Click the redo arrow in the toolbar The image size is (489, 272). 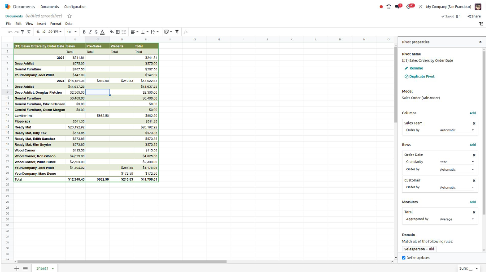pos(16,32)
